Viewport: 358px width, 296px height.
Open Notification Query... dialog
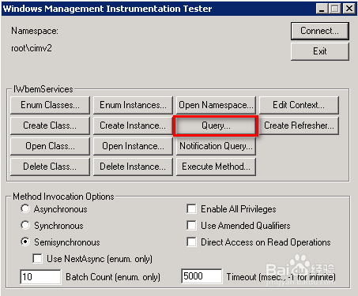point(216,146)
